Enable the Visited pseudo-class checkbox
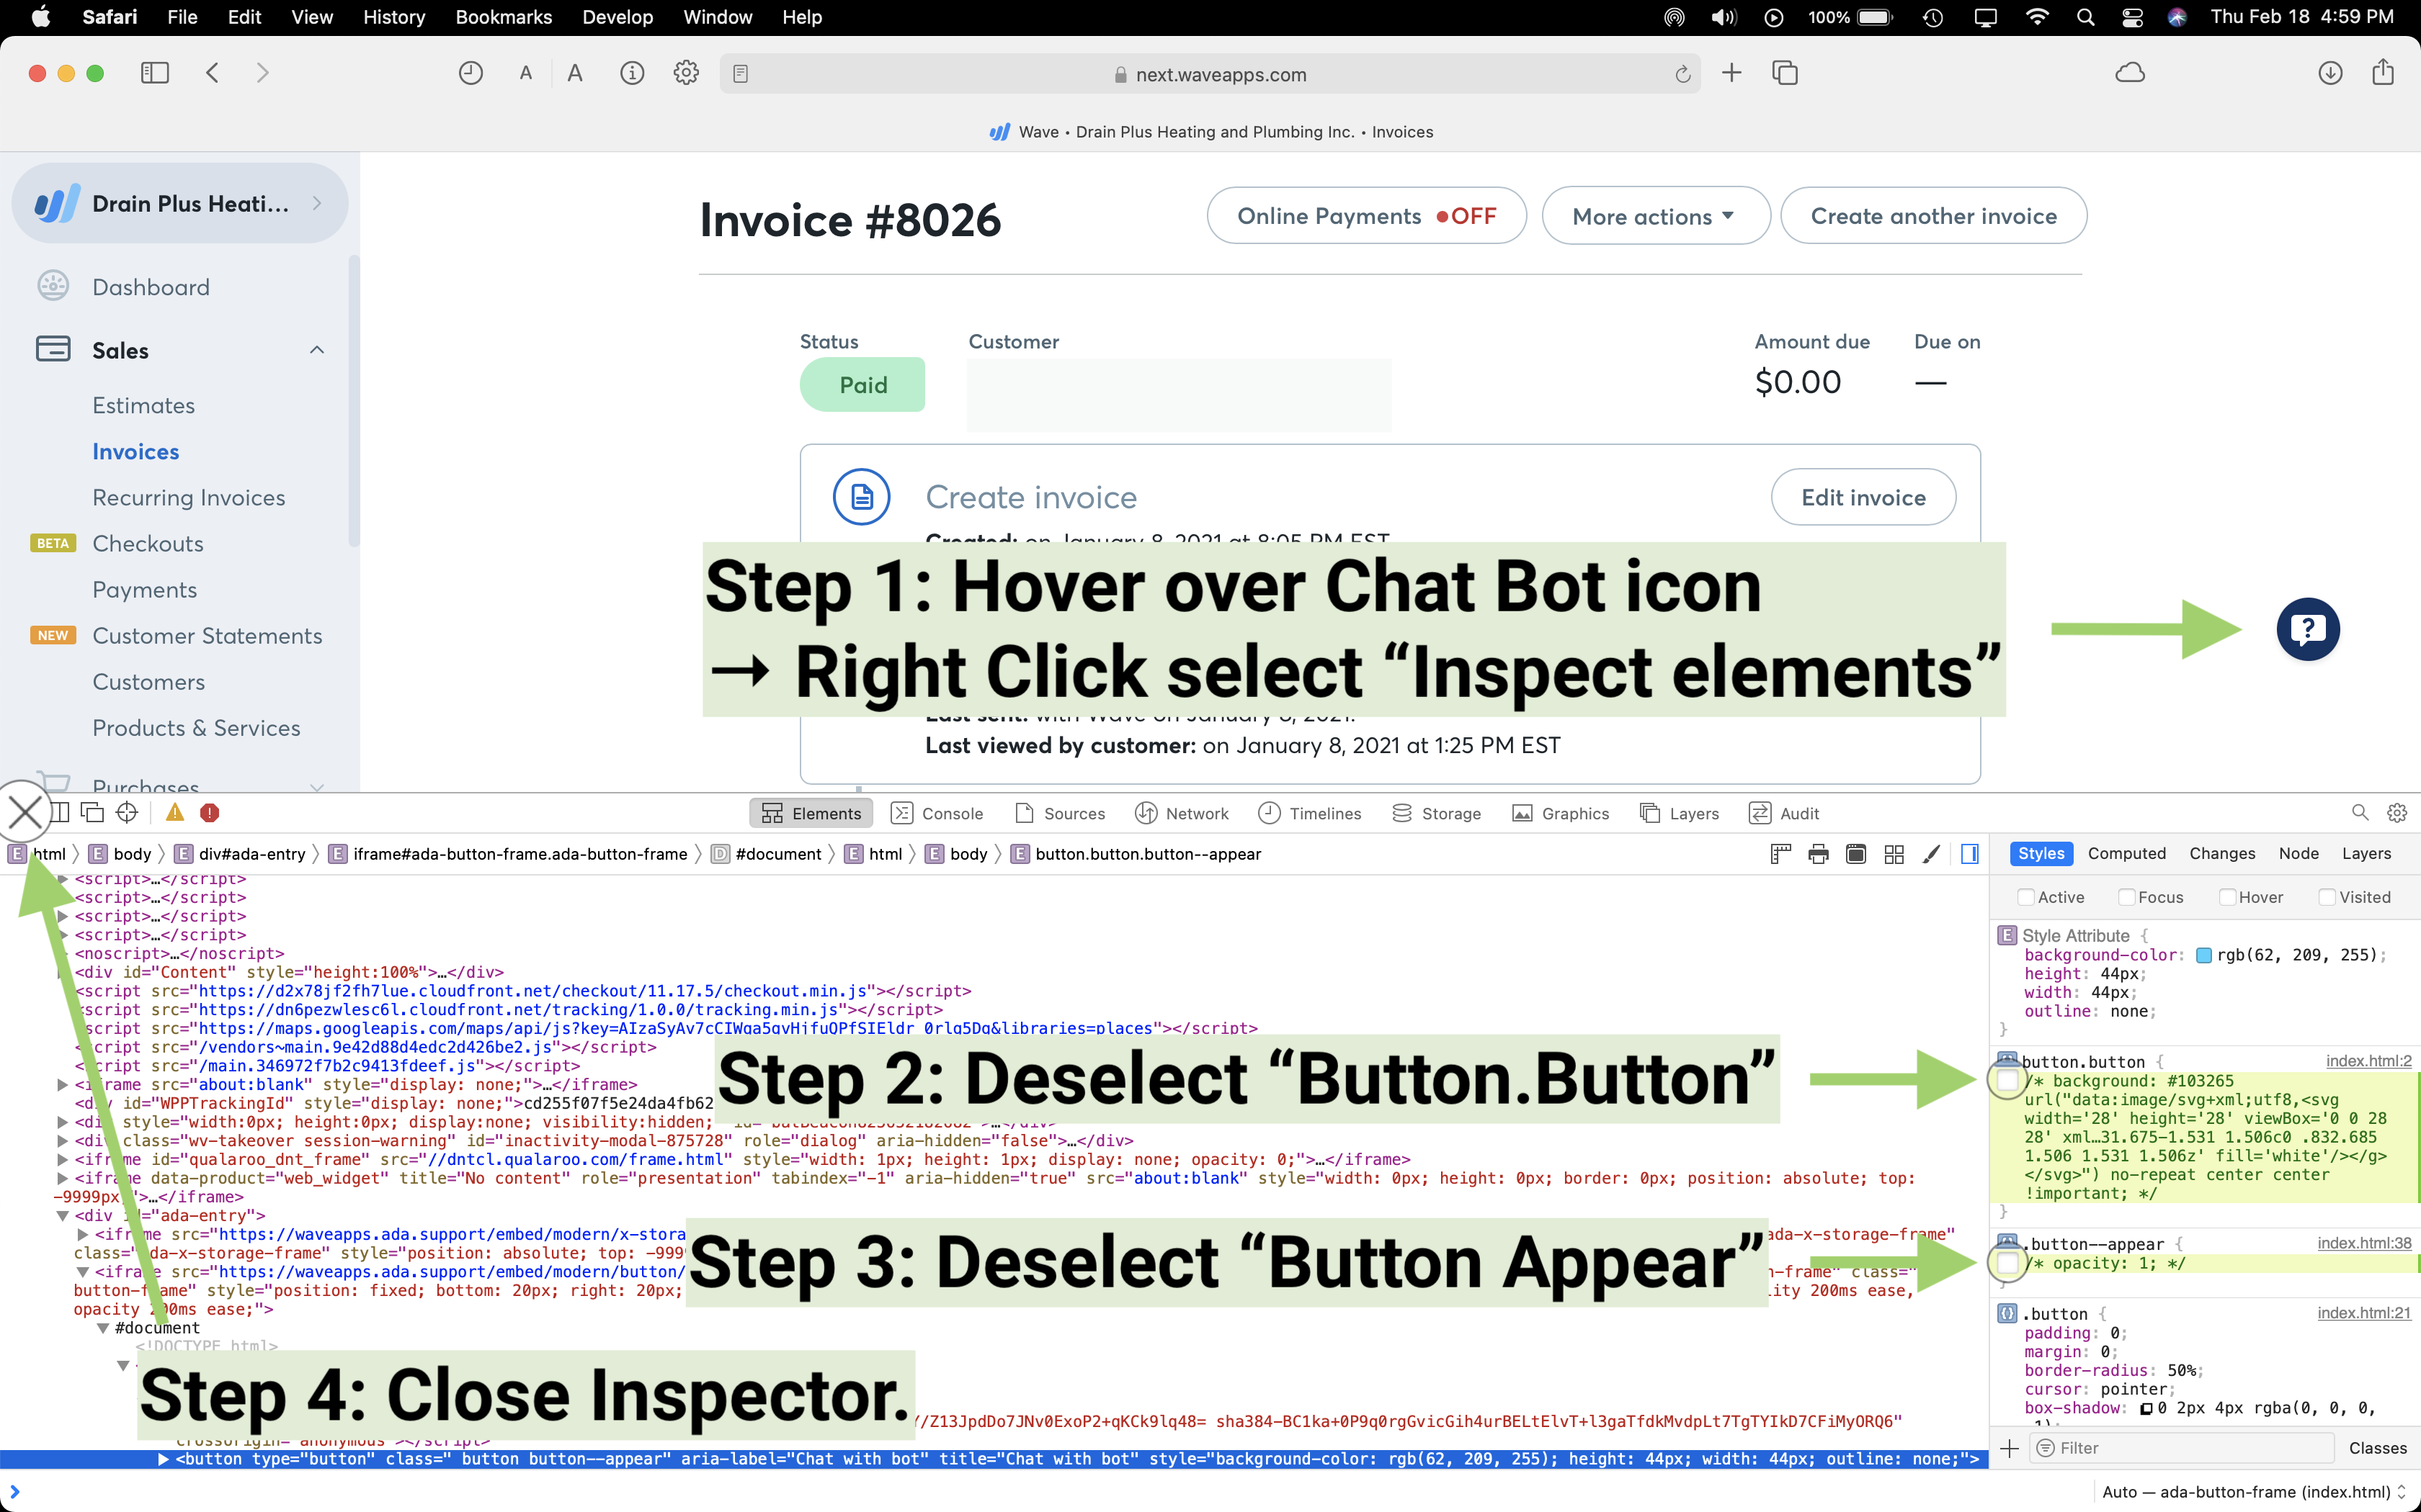 click(x=2327, y=897)
